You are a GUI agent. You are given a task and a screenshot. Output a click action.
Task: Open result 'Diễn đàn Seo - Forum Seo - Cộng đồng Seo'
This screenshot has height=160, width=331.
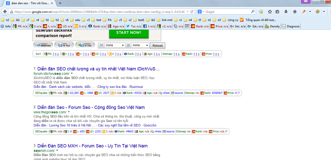click(91, 107)
